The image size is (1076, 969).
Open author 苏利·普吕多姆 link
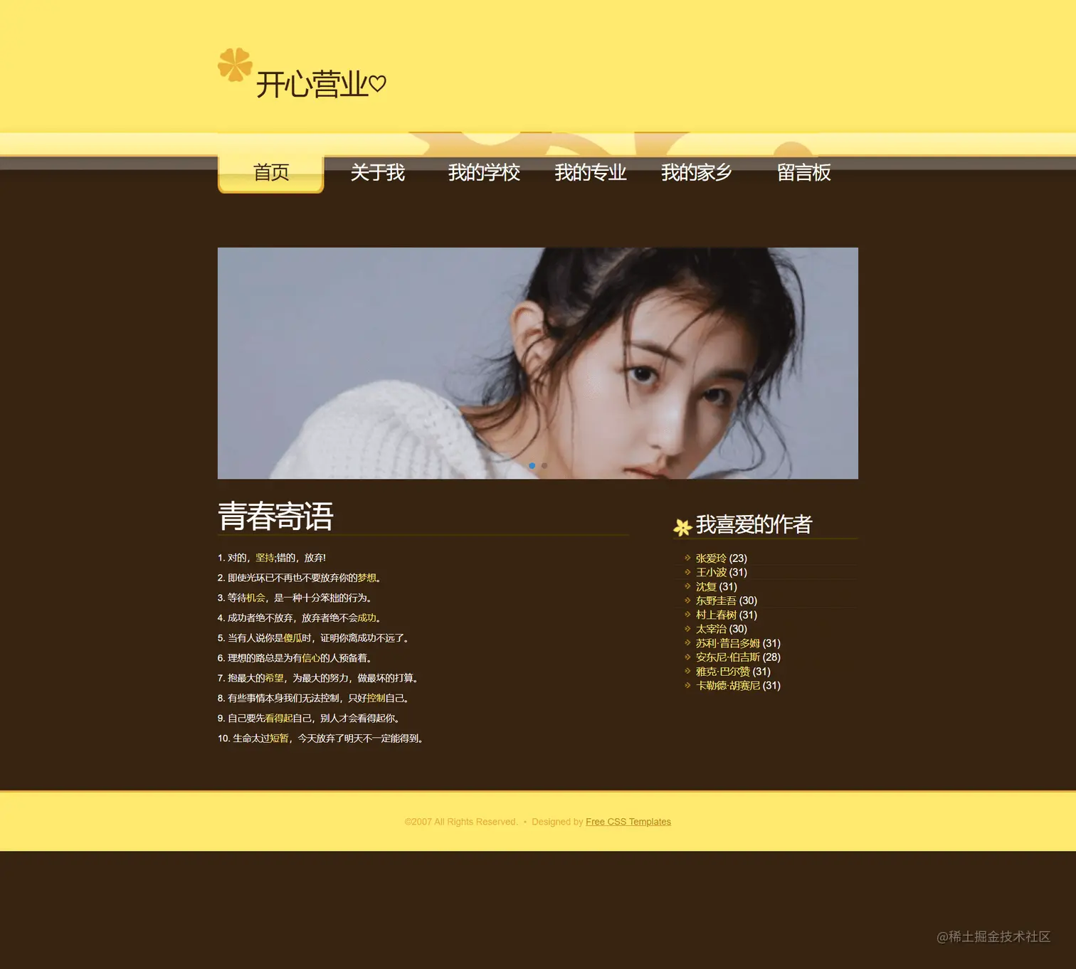click(x=728, y=643)
